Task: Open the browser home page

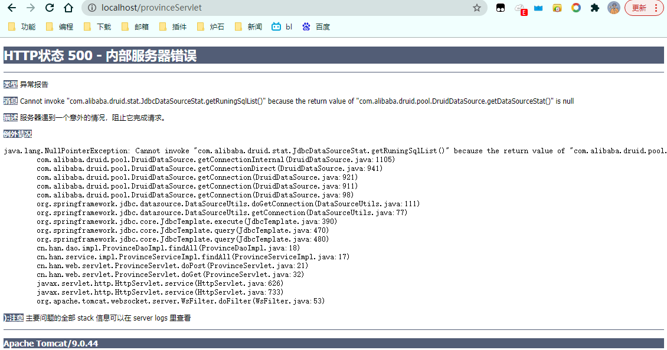Action: tap(68, 8)
